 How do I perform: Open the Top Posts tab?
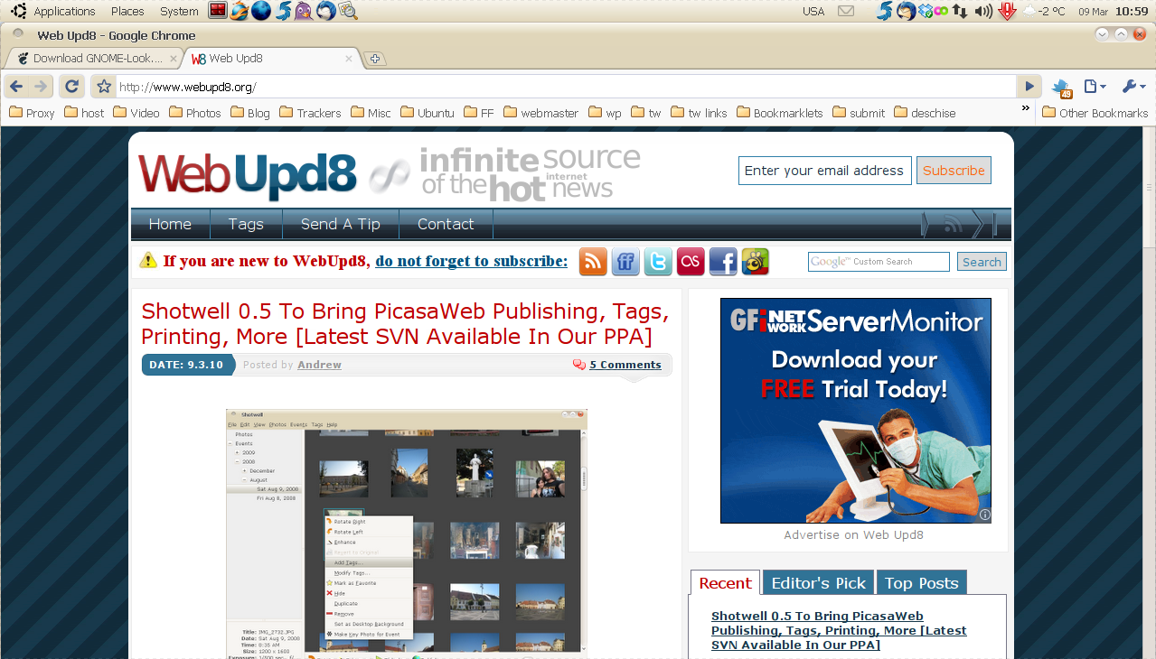pos(921,583)
